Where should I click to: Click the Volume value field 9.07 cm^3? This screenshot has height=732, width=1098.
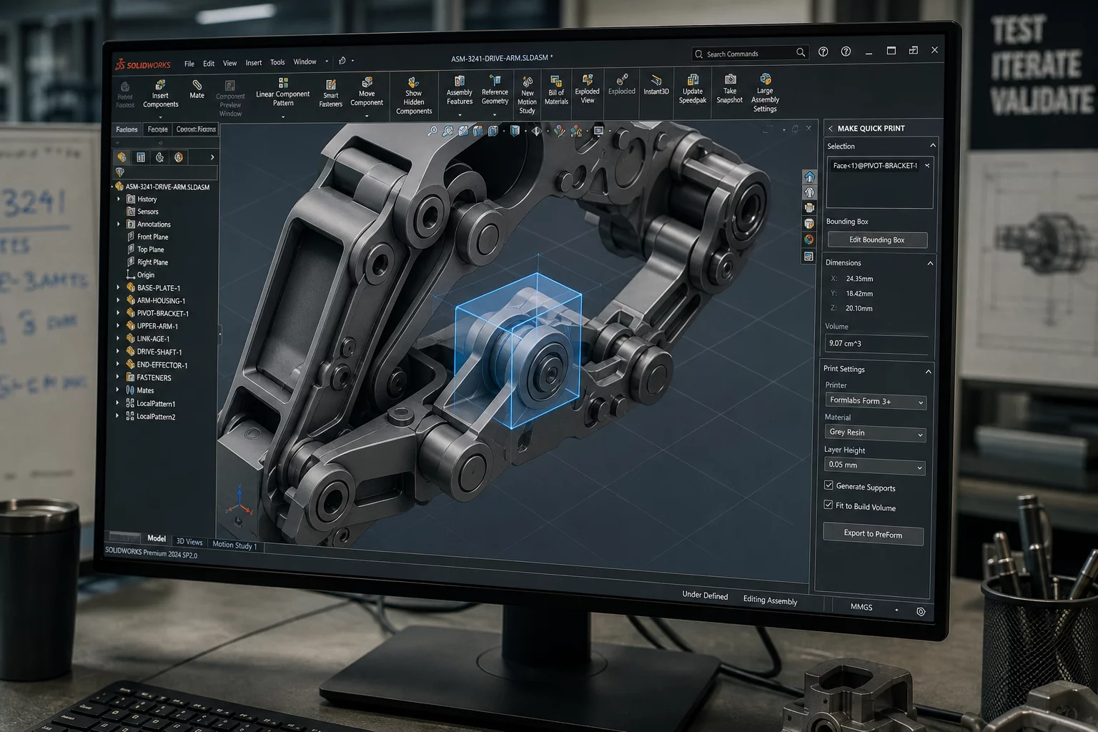[x=878, y=344]
